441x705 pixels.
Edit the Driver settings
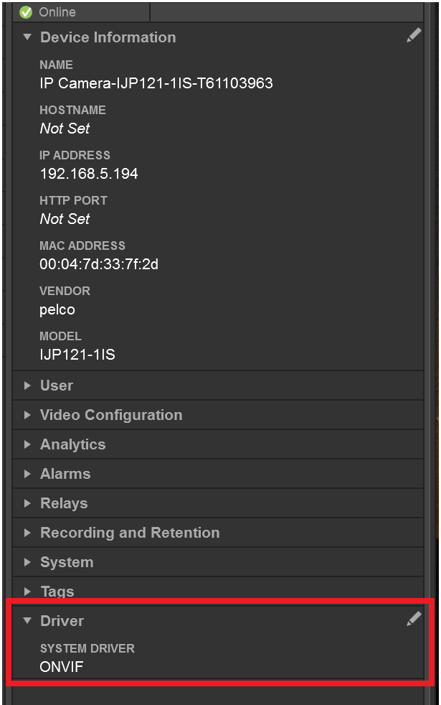click(x=414, y=619)
